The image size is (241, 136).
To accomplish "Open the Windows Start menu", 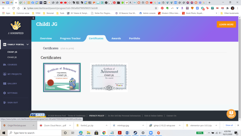I will (x=4, y=133).
